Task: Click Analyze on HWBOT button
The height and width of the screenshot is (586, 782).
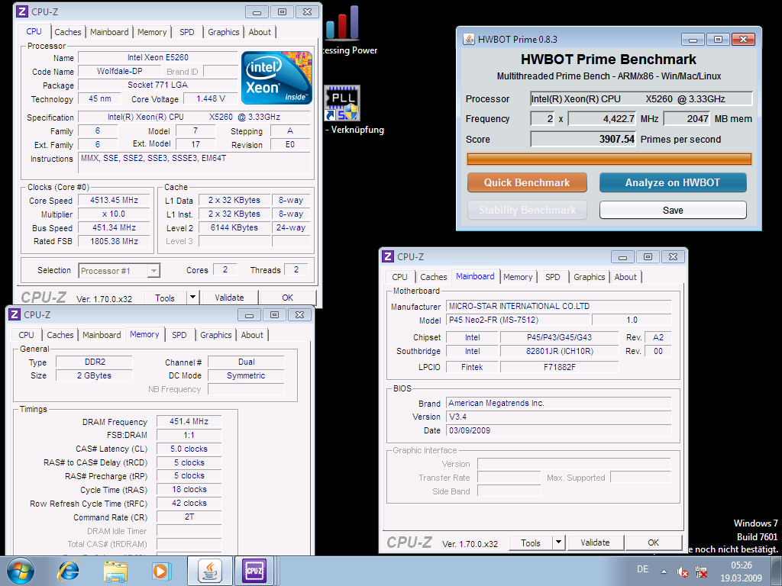Action: tap(673, 182)
